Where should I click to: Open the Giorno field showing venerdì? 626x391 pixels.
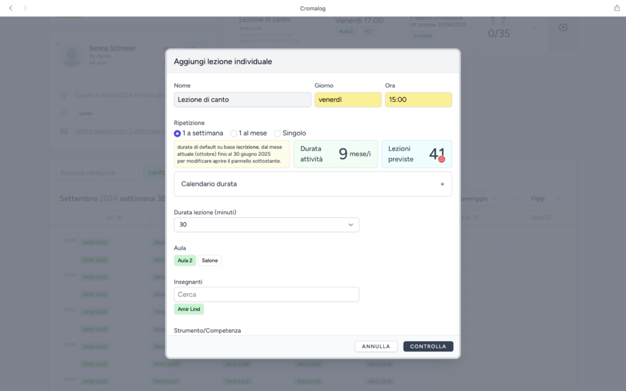click(x=348, y=100)
